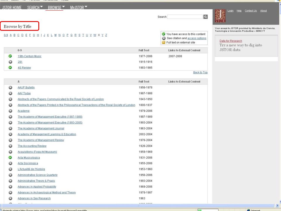Screen dimensions: 281x211
Task: Click the grey citation legend icon
Action: pos(164,38)
